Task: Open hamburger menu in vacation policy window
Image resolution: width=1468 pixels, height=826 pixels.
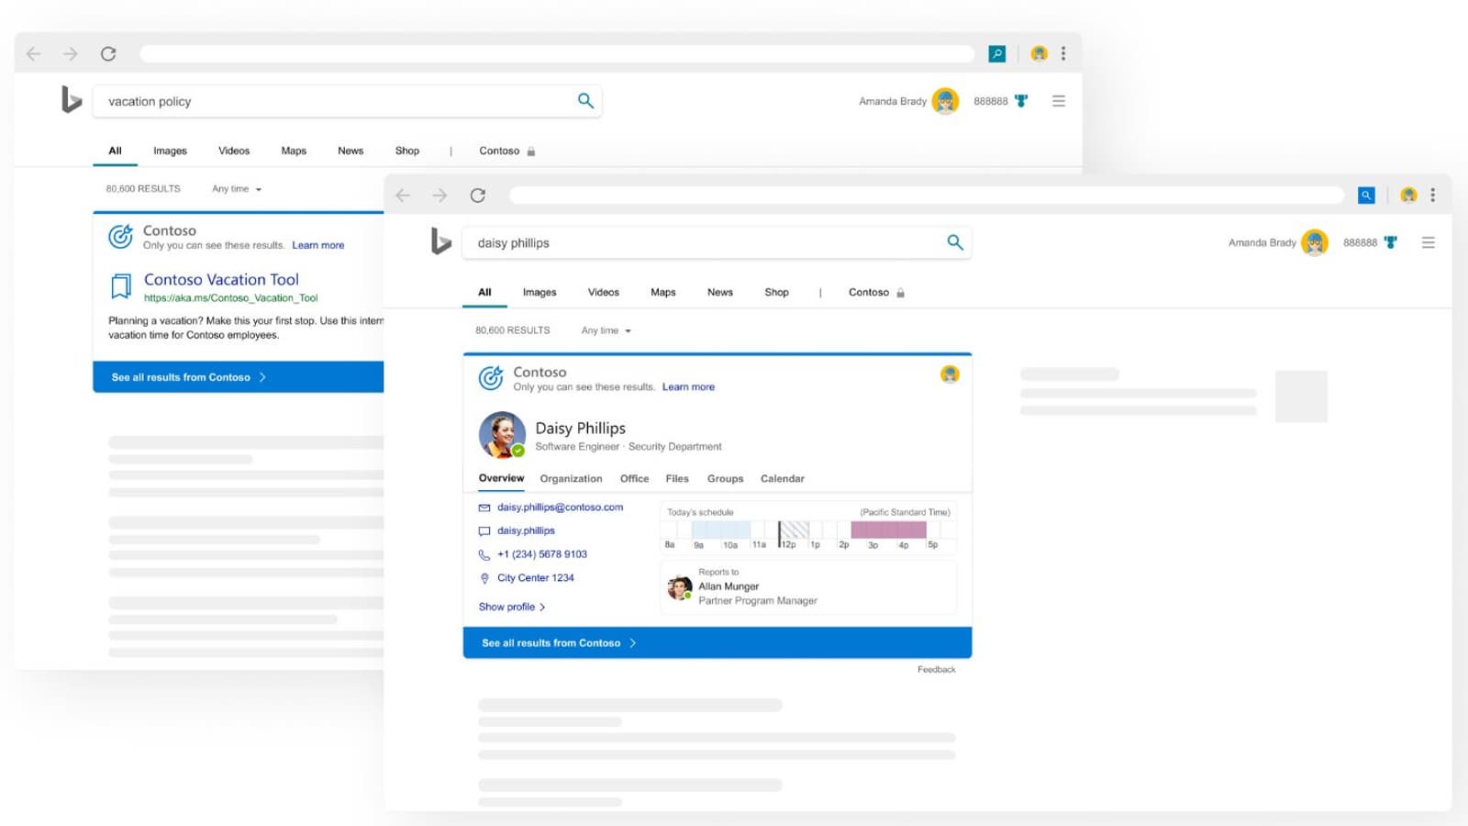Action: click(1059, 101)
